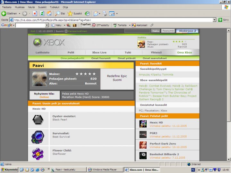Click into the site search input field
The image size is (231, 173).
coord(137,31)
